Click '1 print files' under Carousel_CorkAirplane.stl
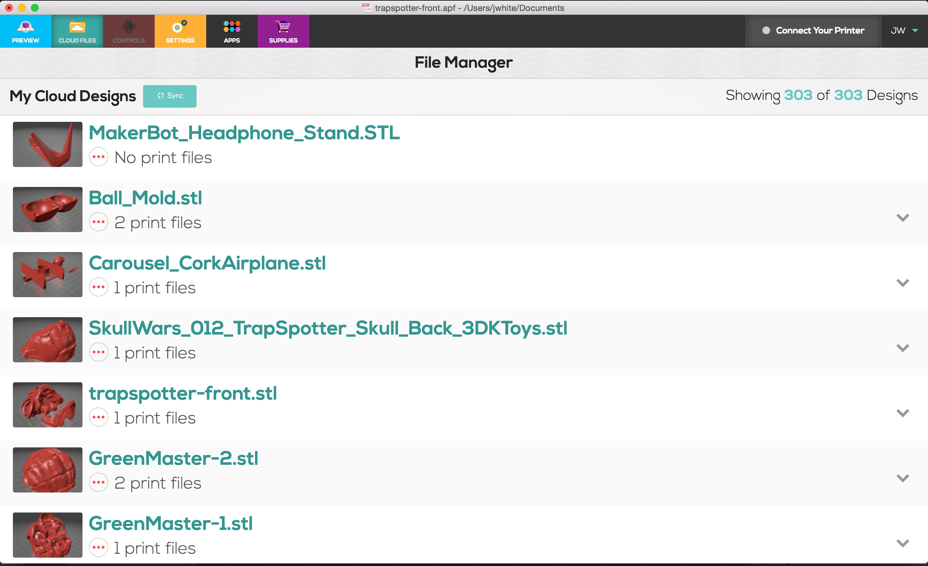 coord(155,288)
